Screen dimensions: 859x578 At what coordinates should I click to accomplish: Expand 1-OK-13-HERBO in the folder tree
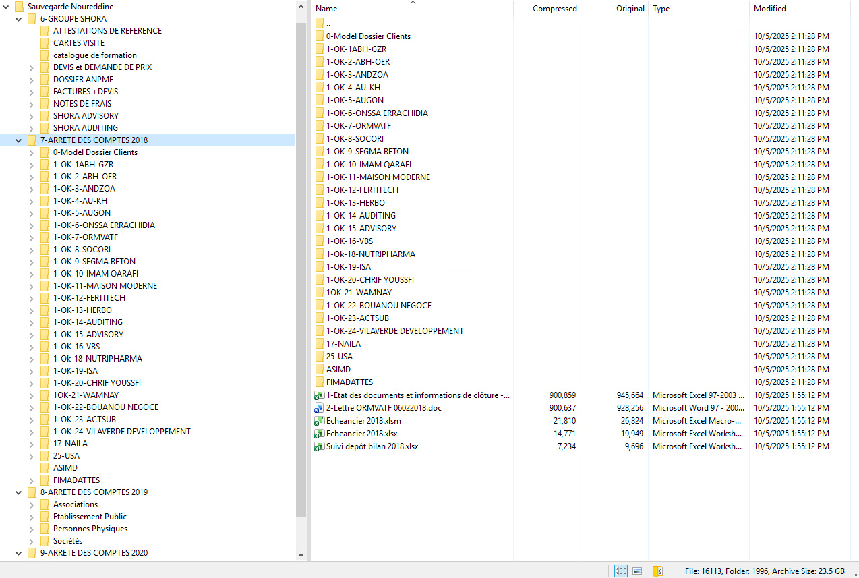[32, 310]
